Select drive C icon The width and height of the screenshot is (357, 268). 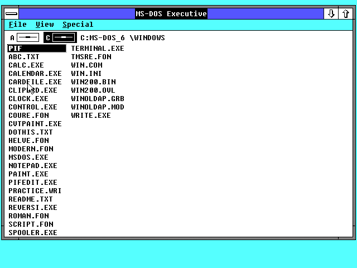pos(60,37)
